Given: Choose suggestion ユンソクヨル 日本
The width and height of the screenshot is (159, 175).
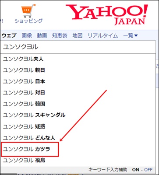Looking at the screenshot, I should coord(78,81).
